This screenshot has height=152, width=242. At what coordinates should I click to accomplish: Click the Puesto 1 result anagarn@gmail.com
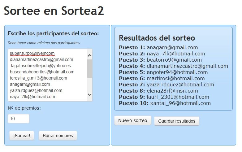[x=172, y=48]
